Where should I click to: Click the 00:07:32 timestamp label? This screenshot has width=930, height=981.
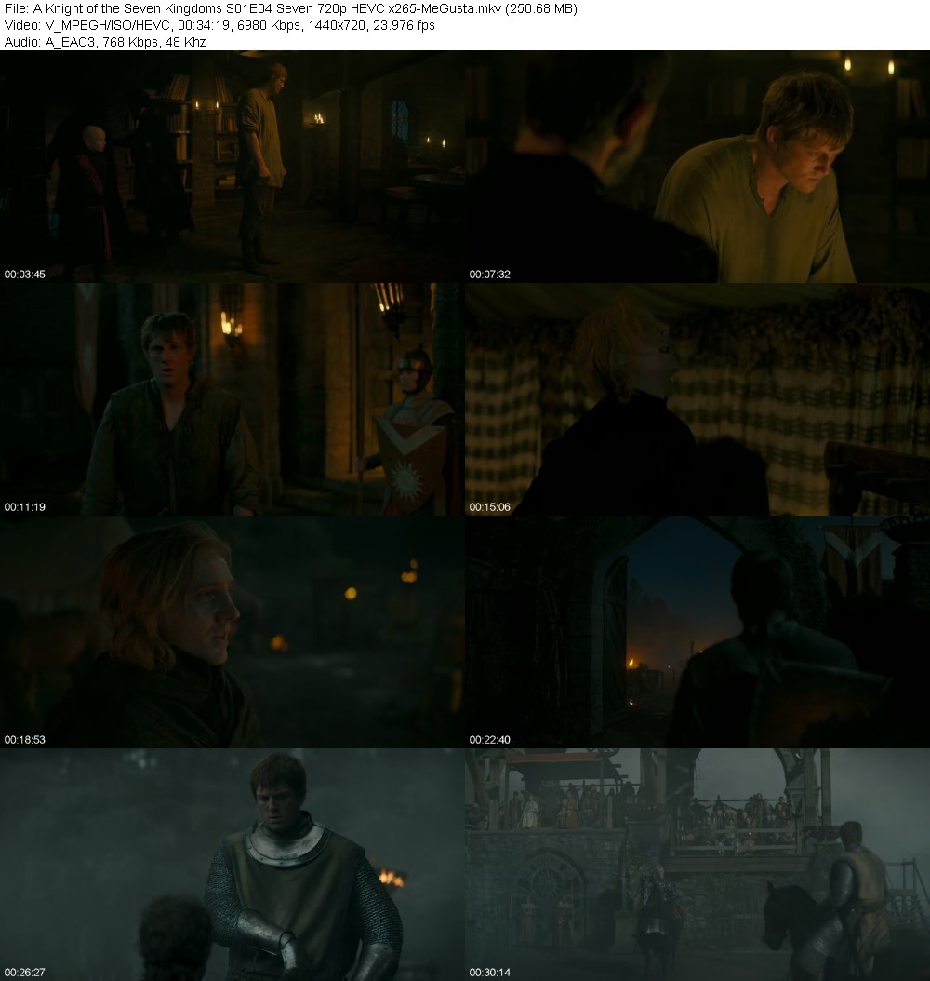tap(490, 275)
